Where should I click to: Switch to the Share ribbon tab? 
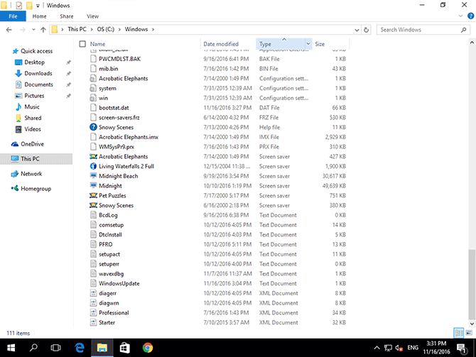click(x=67, y=16)
